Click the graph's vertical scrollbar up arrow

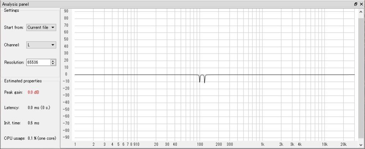(360, 11)
